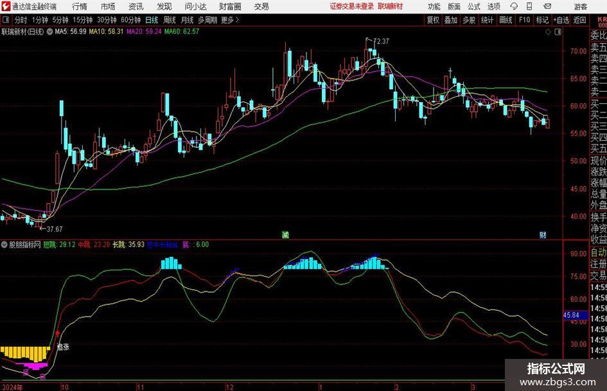Open the 发现 menu

point(164,6)
